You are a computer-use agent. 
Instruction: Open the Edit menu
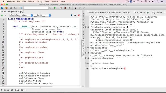[24, 2]
